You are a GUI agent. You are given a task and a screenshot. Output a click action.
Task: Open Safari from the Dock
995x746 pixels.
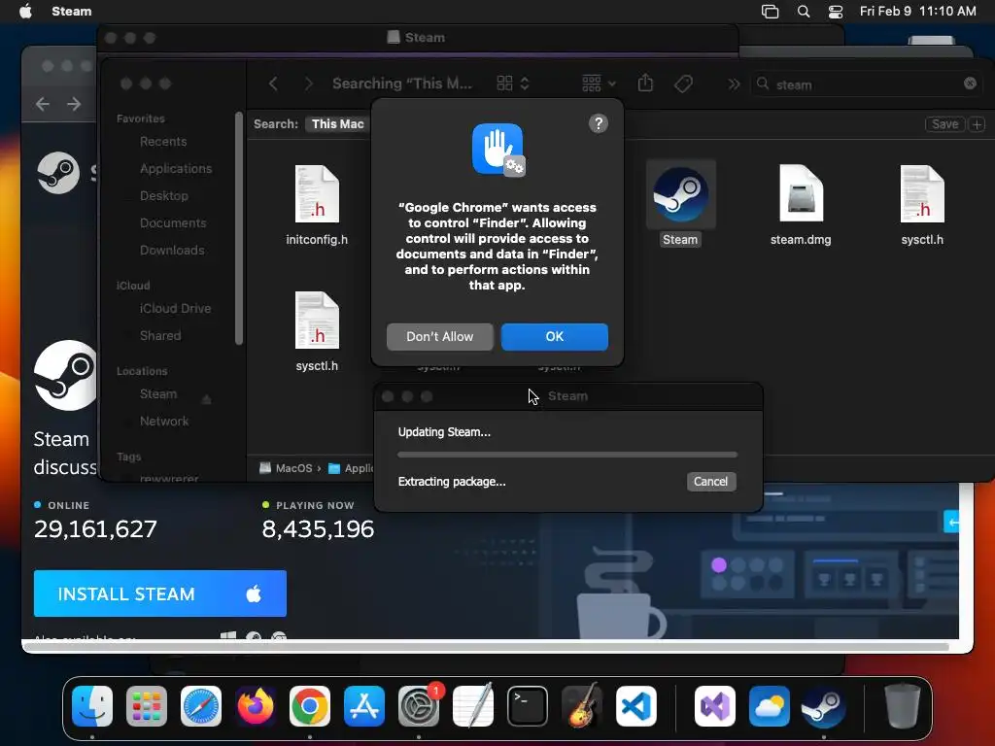[201, 706]
